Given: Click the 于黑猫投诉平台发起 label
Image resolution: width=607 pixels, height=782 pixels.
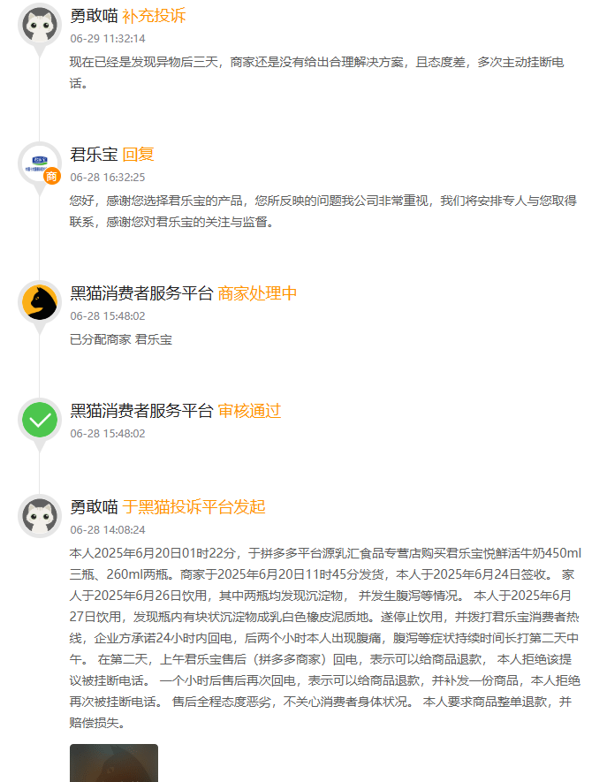Looking at the screenshot, I should [x=194, y=507].
